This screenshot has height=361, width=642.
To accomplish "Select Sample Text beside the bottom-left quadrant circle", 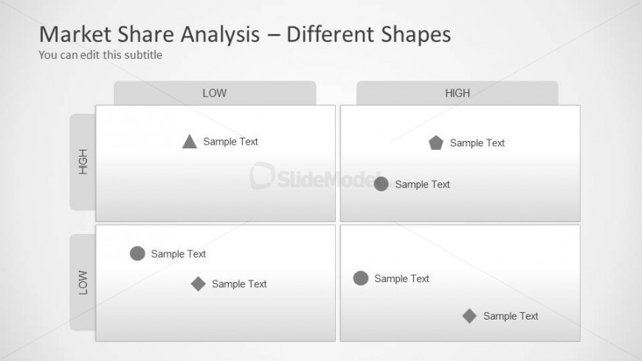I will pos(179,254).
